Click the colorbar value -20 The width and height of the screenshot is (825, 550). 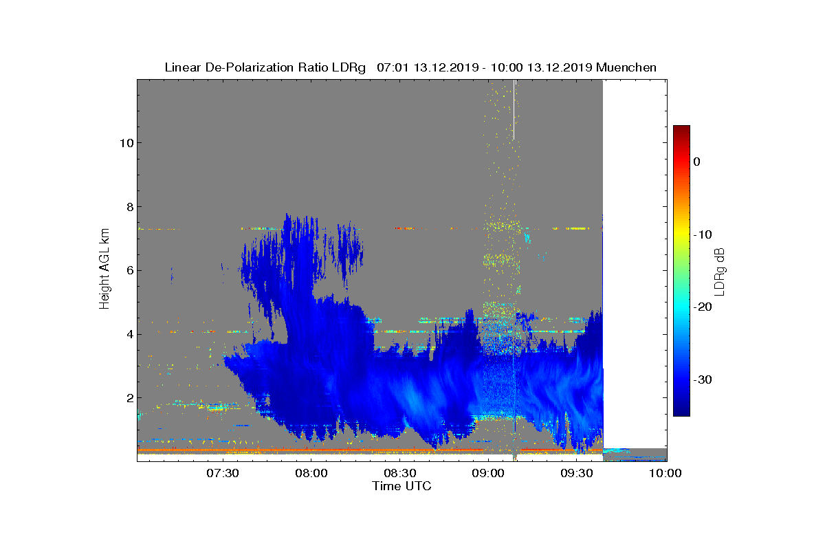(x=701, y=307)
